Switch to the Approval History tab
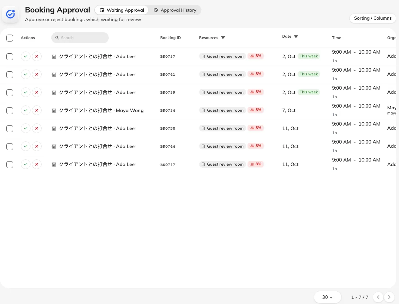This screenshot has width=399, height=304. (175, 10)
